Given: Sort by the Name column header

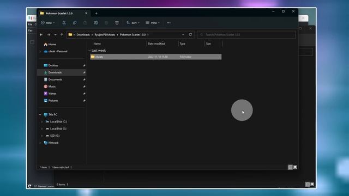Looking at the screenshot, I should click(97, 44).
